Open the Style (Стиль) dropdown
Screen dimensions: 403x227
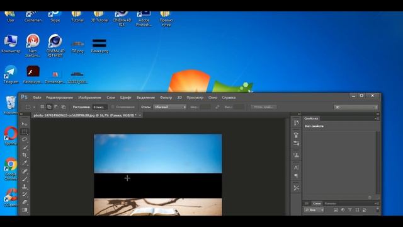coord(169,107)
